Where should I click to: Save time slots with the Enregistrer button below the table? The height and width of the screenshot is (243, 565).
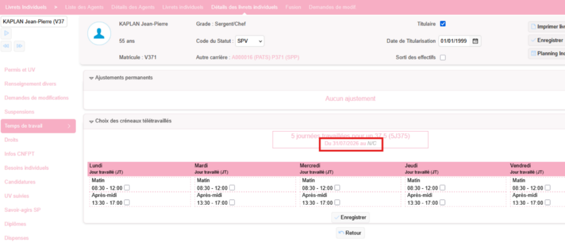(x=350, y=218)
